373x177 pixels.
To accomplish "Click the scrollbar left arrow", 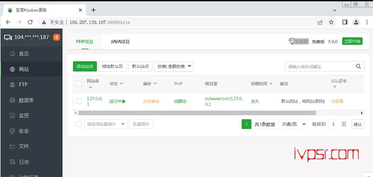I will [x=76, y=113].
